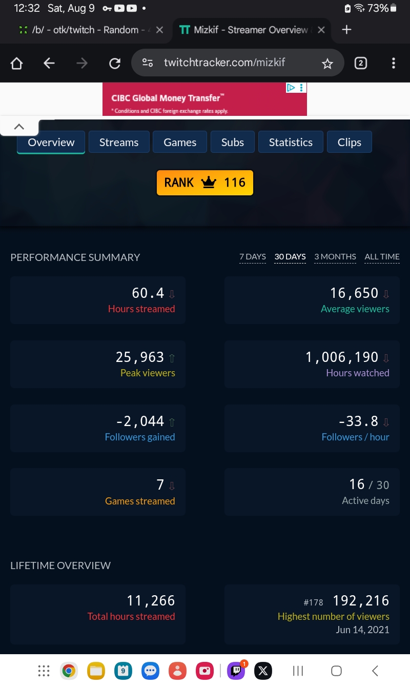Viewport: 410px width, 687px height.
Task: Open the orange Contacts app icon
Action: [177, 671]
